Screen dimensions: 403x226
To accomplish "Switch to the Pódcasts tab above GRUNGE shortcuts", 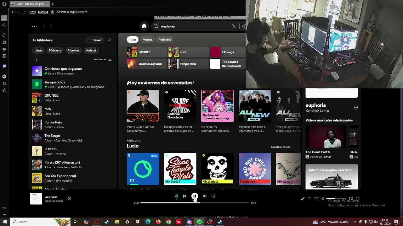I will 165,40.
